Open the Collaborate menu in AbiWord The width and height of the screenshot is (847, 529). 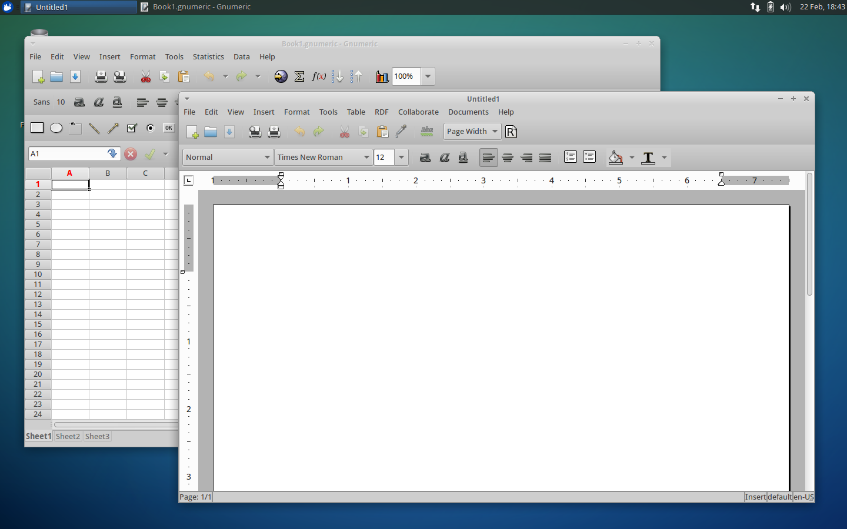coord(418,112)
